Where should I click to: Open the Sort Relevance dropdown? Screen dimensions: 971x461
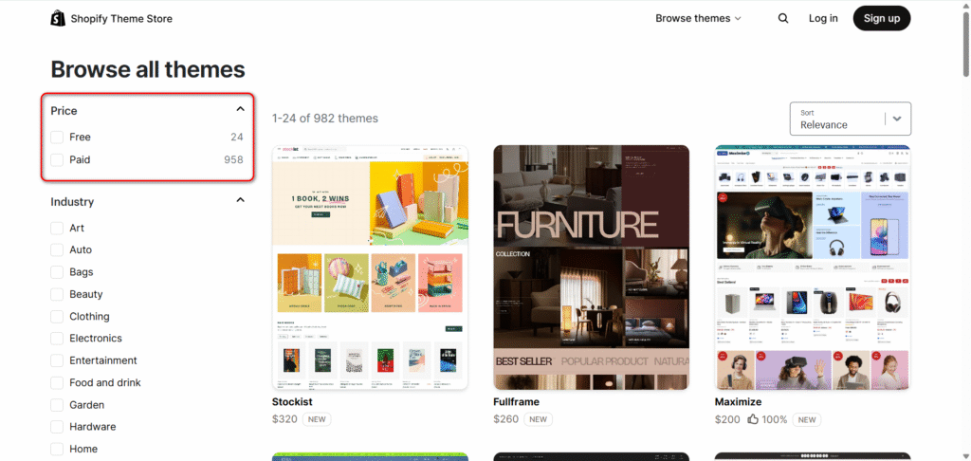pyautogui.click(x=851, y=119)
